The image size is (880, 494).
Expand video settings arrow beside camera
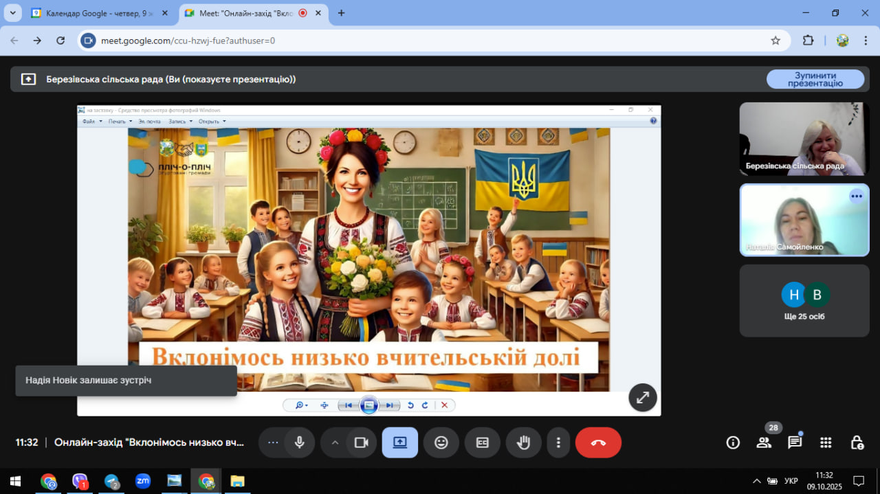(335, 442)
